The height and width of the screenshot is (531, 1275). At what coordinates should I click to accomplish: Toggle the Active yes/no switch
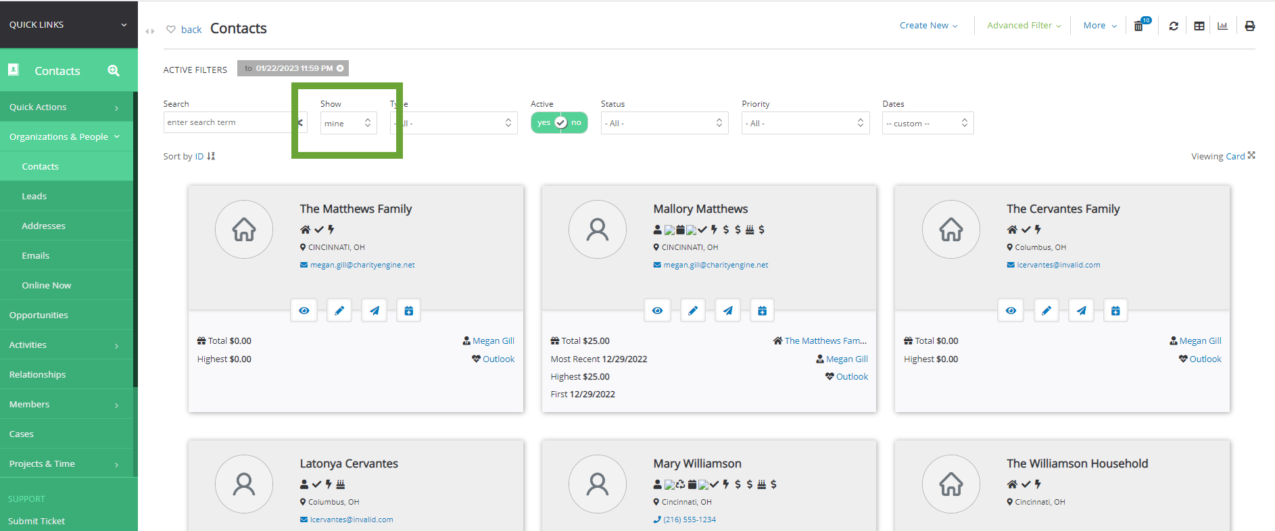coord(560,122)
